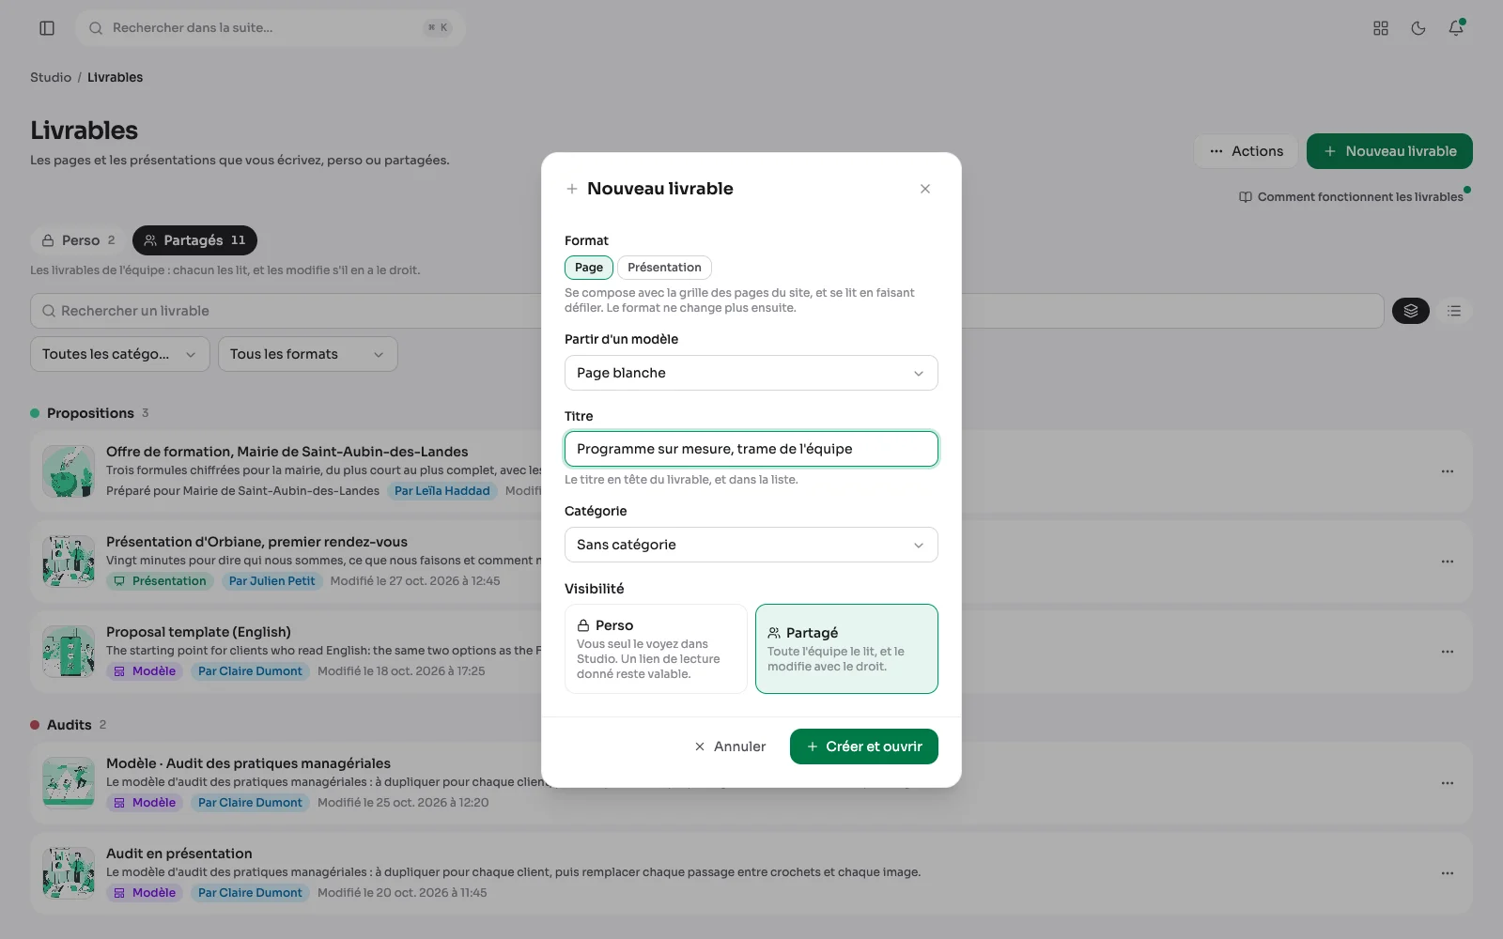The image size is (1503, 939).
Task: Select the Présentation format option
Action: click(x=664, y=268)
